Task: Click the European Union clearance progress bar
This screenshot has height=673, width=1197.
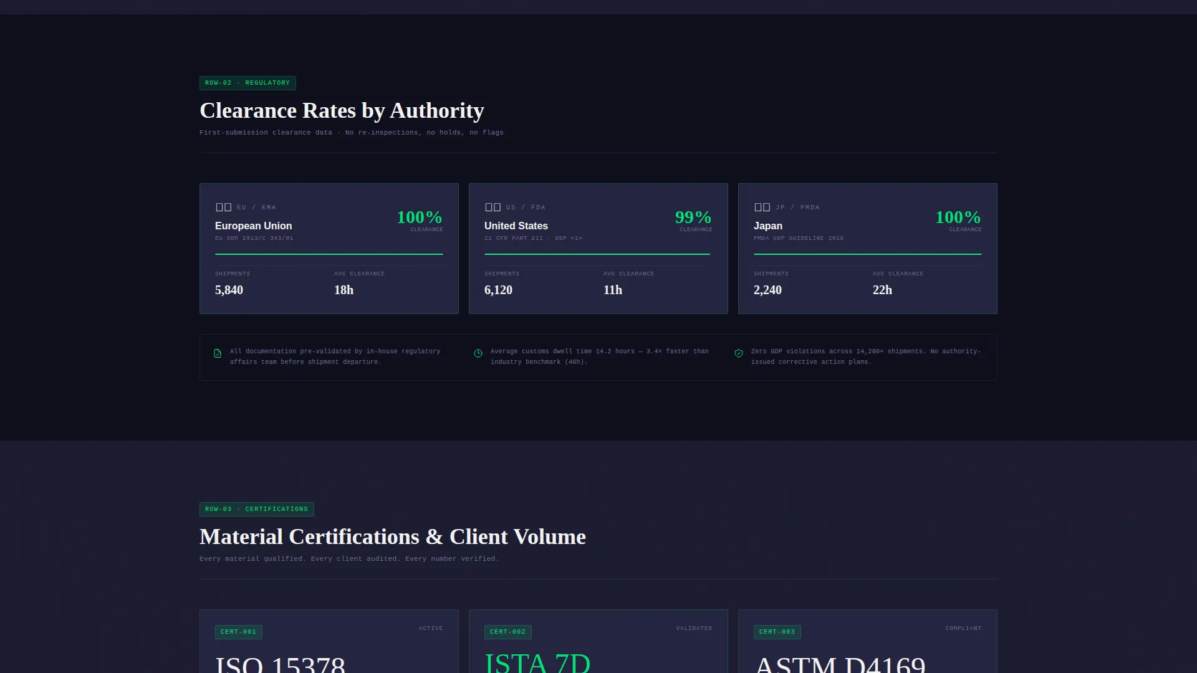Action: pos(329,254)
